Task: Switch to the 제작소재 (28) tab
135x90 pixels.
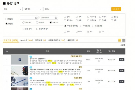Action: 40,40
